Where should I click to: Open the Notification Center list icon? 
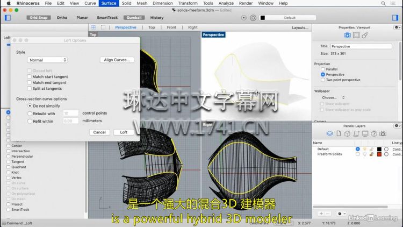(393, 3)
